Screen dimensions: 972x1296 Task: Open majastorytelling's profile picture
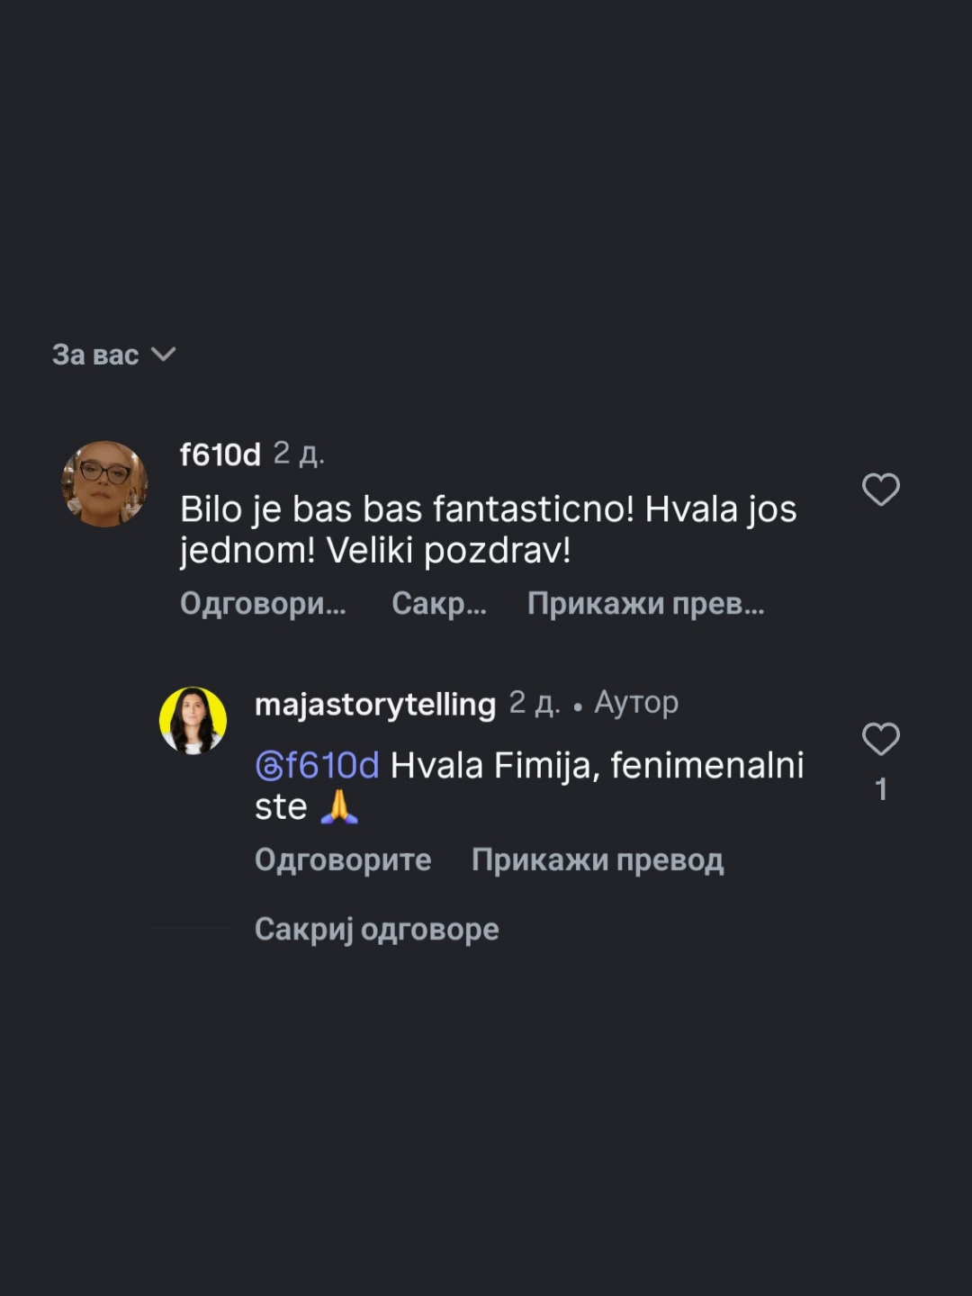193,720
